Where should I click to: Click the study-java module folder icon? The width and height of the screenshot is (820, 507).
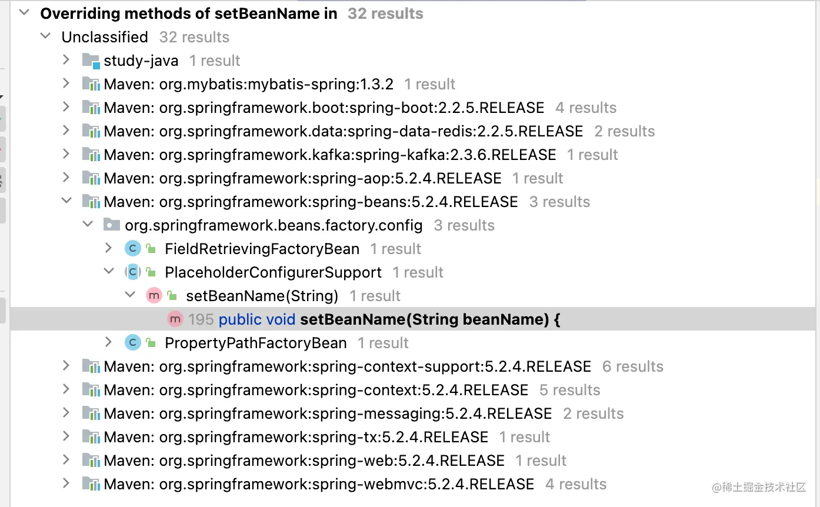[91, 61]
